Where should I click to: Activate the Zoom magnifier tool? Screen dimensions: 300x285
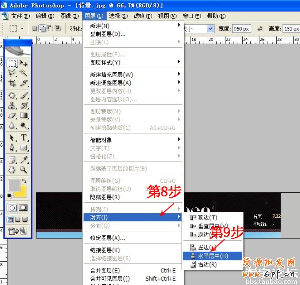point(24,170)
